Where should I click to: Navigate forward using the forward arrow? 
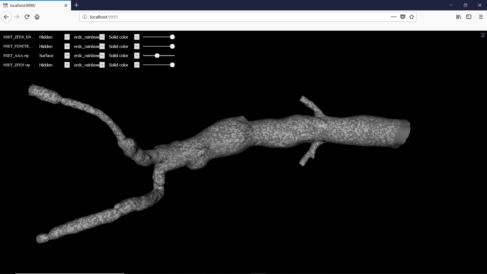pos(16,17)
